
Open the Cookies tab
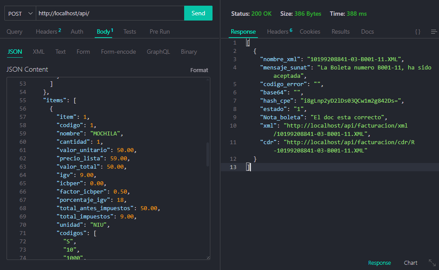coord(310,31)
